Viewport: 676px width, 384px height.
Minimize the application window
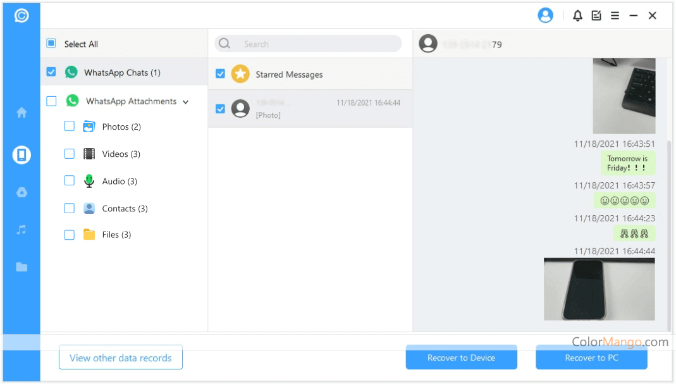[x=634, y=16]
